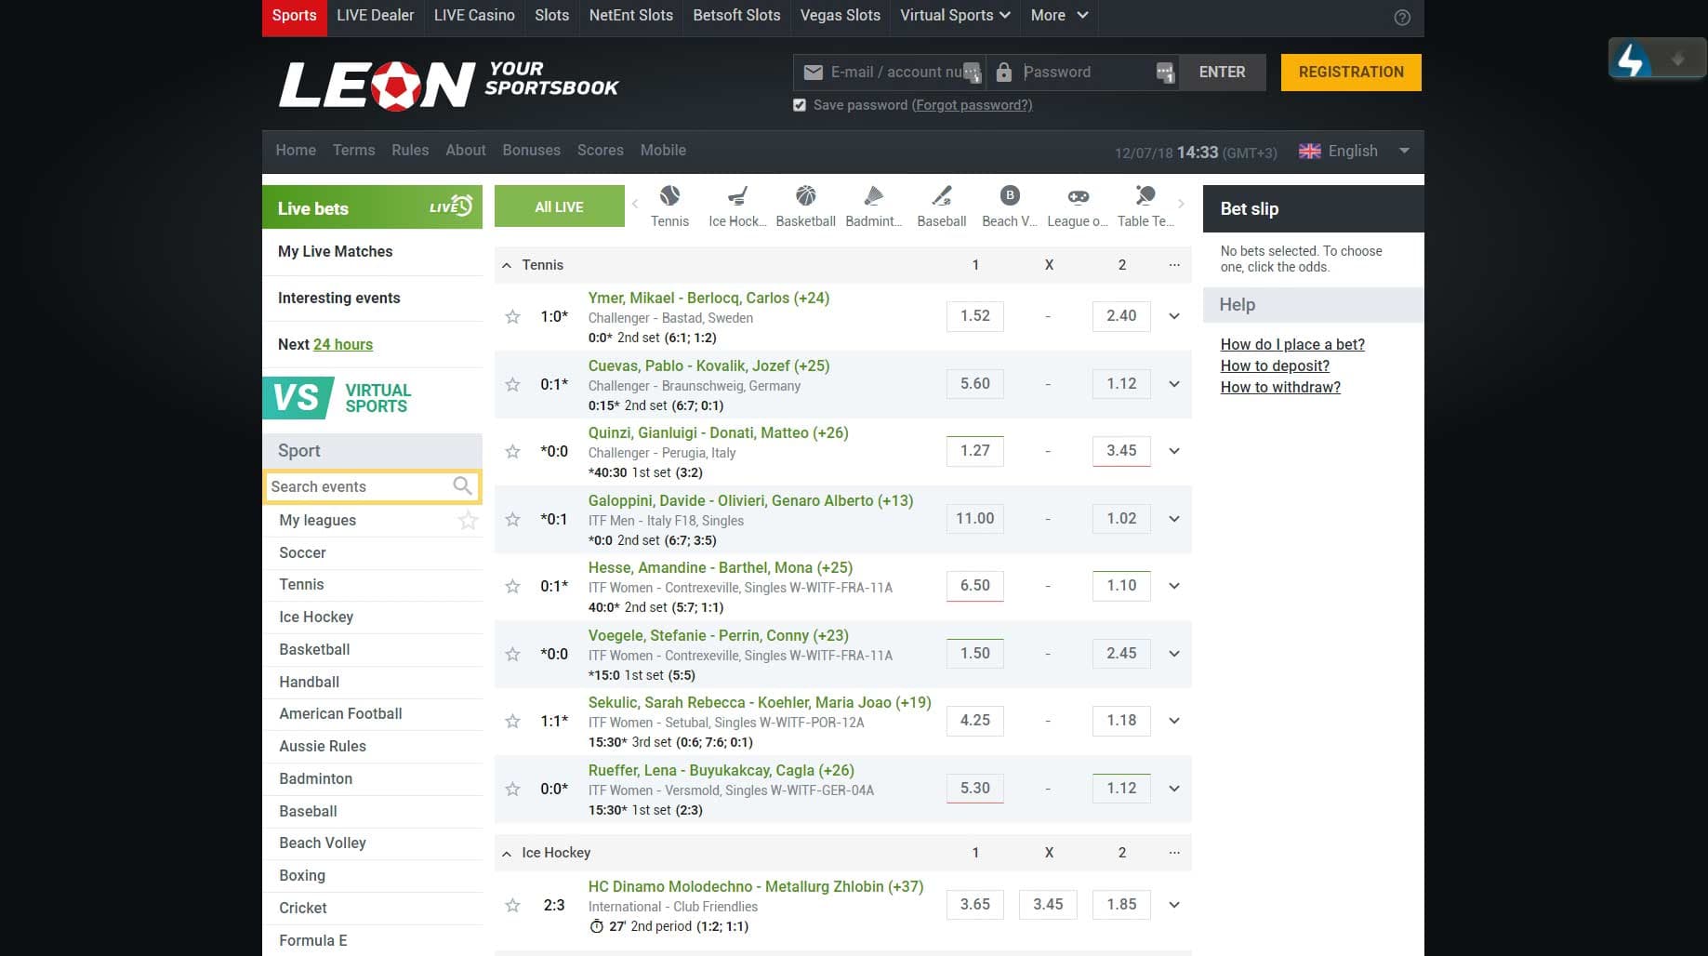Open Table Tennis live events icon
Image resolution: width=1708 pixels, height=956 pixels.
click(1145, 197)
